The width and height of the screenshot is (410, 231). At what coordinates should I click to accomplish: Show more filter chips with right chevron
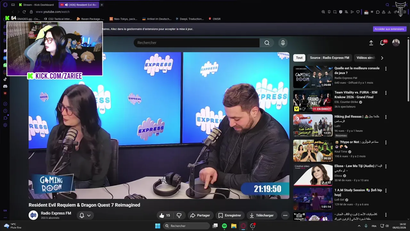[x=382, y=58]
